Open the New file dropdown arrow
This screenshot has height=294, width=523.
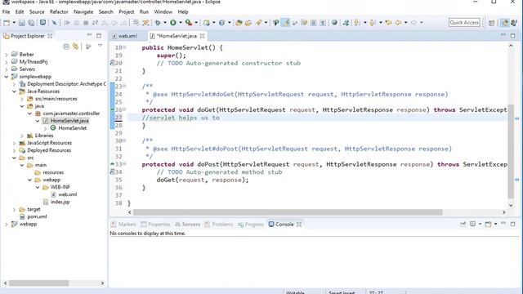[14, 23]
